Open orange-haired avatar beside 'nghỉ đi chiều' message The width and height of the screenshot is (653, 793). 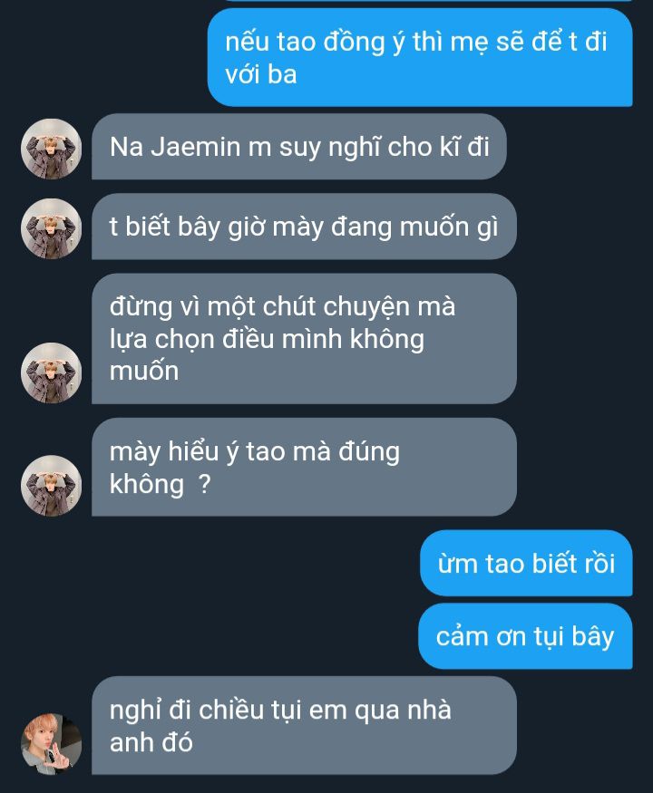[51, 744]
